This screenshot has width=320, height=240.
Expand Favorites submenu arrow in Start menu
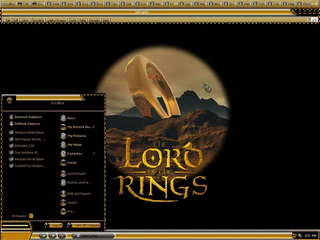(x=93, y=153)
